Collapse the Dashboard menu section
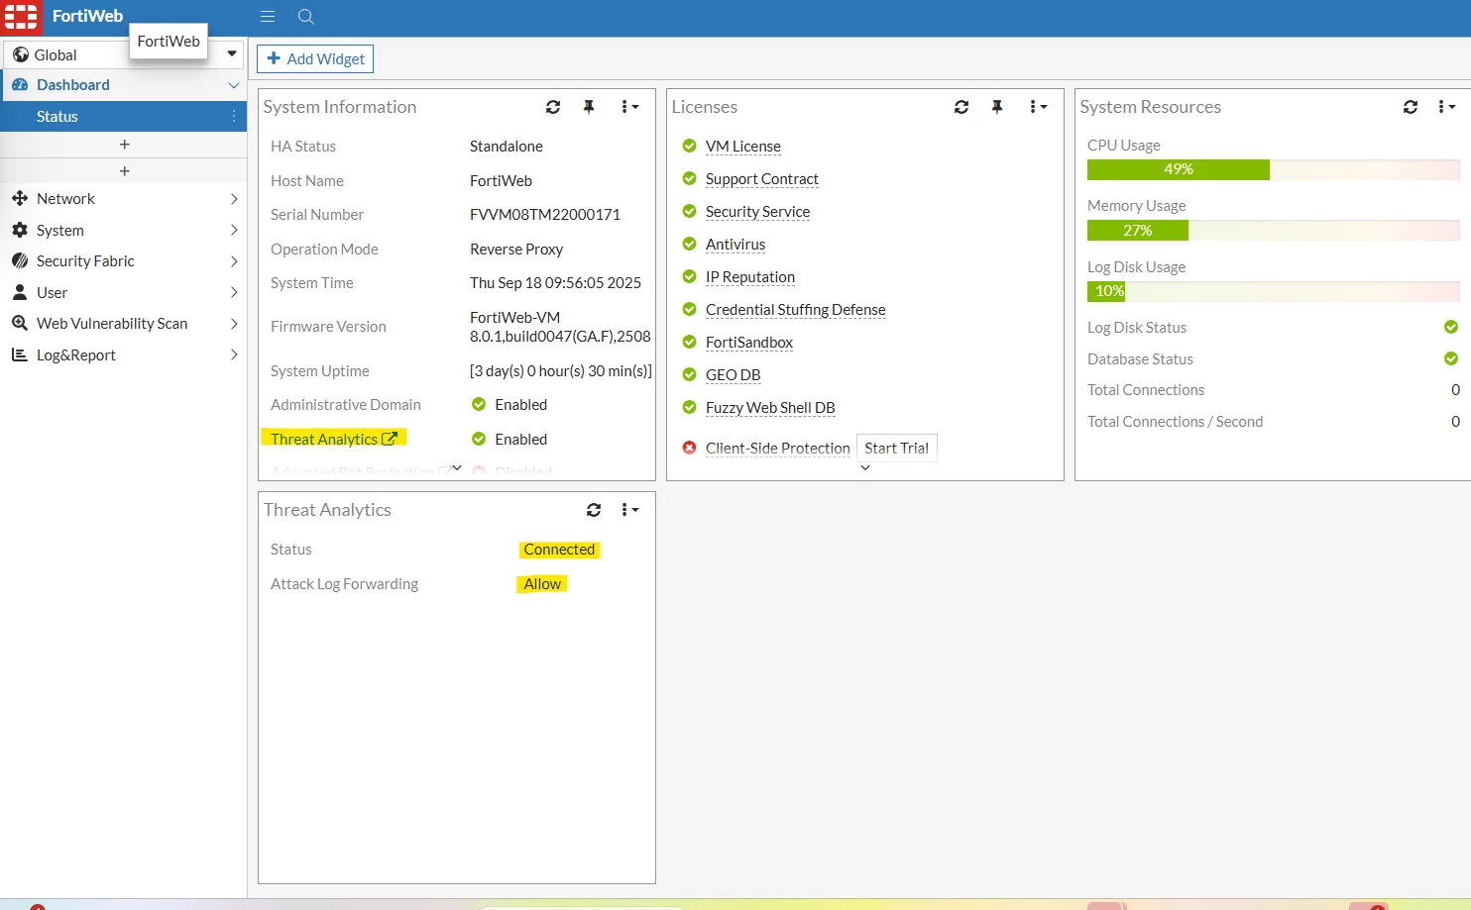1471x910 pixels. click(234, 85)
